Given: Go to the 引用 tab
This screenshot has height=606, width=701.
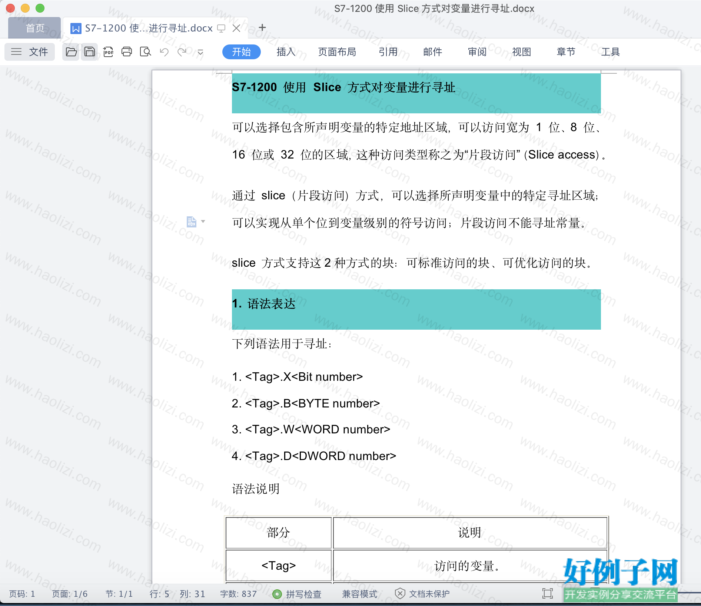Looking at the screenshot, I should (388, 52).
